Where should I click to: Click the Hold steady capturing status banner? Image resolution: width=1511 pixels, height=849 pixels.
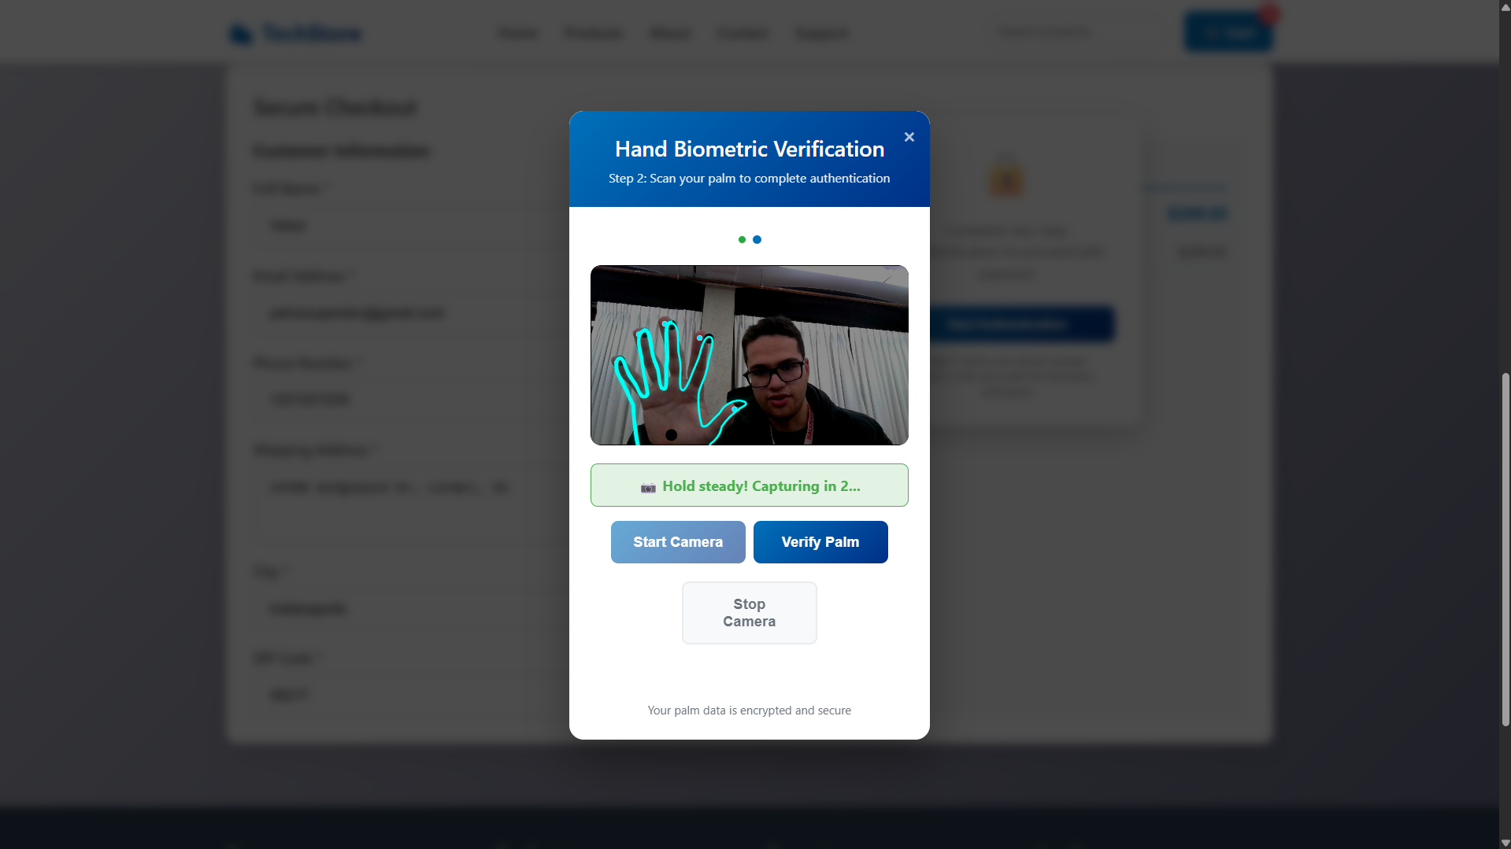pyautogui.click(x=750, y=485)
